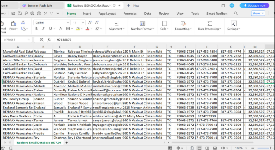
Task: Open the Formatting menu
Action: pos(183,26)
